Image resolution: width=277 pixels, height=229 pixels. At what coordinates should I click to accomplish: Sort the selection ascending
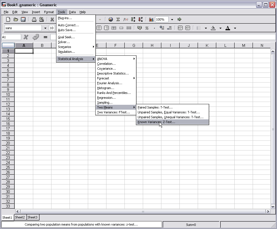[132, 19]
